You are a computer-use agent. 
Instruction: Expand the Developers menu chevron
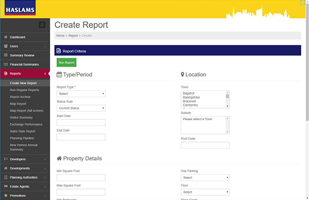[45, 159]
